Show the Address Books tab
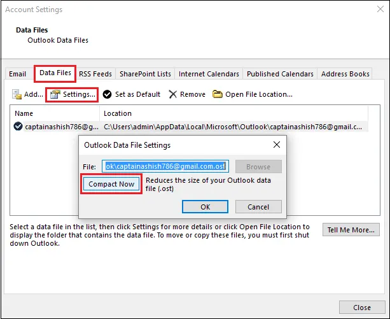Image resolution: width=390 pixels, height=319 pixels. coord(345,74)
